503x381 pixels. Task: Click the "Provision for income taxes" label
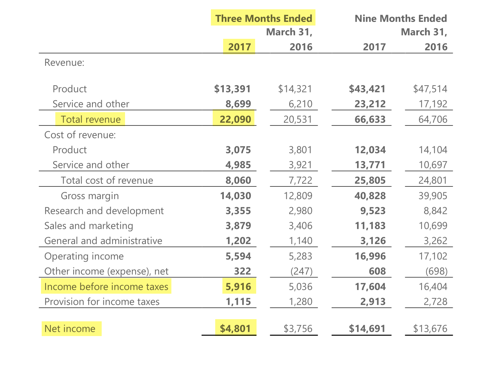point(102,302)
